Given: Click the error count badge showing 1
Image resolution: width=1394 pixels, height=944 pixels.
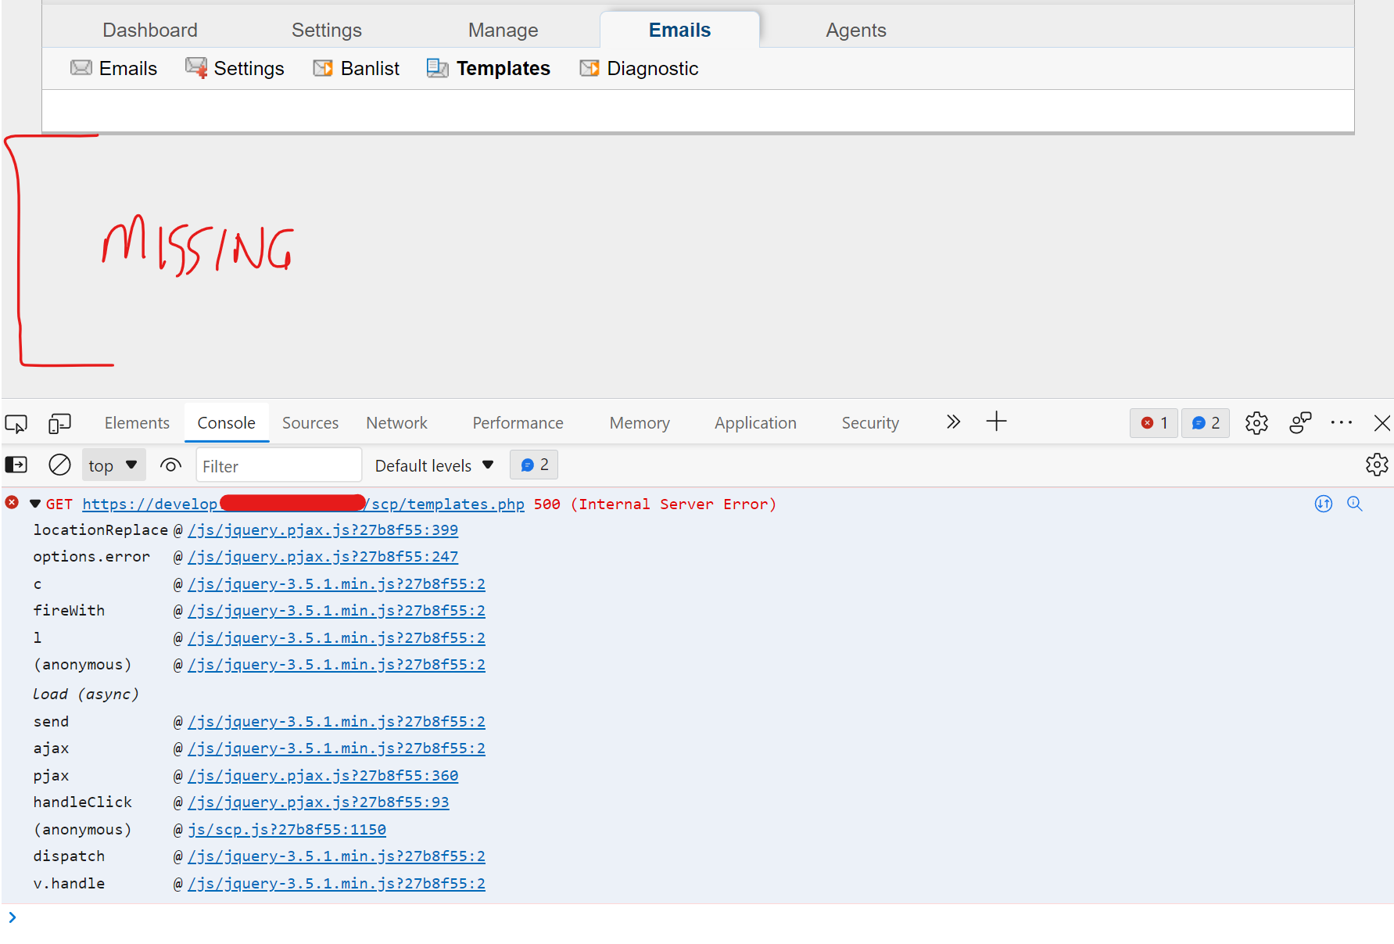Looking at the screenshot, I should pyautogui.click(x=1153, y=423).
